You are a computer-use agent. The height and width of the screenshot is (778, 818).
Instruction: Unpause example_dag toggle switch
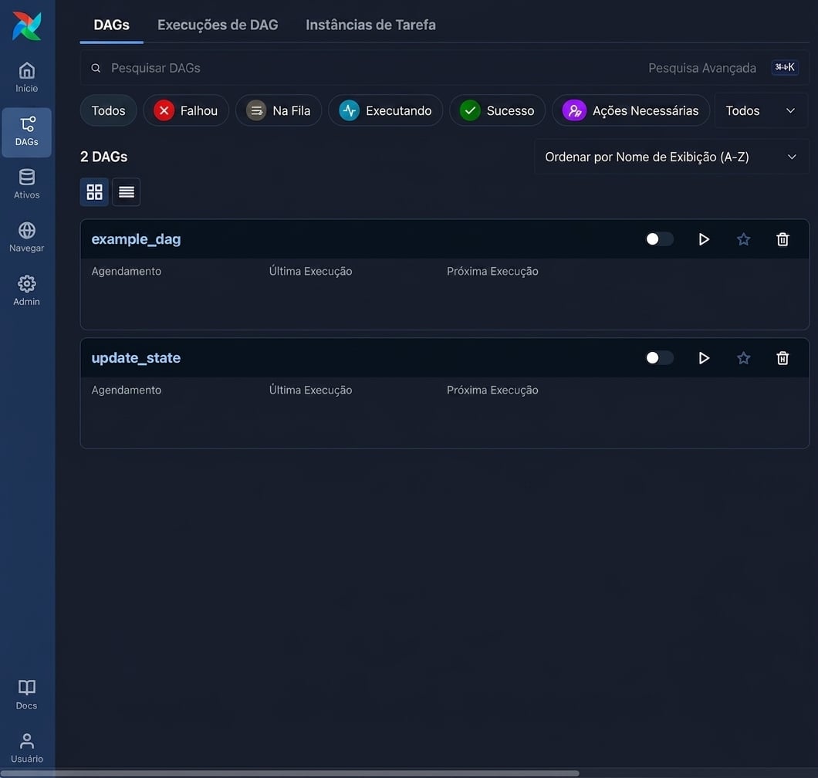click(659, 239)
